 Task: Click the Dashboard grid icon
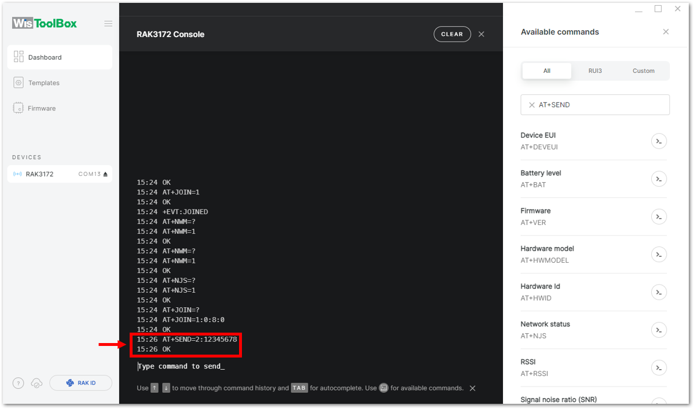click(19, 57)
